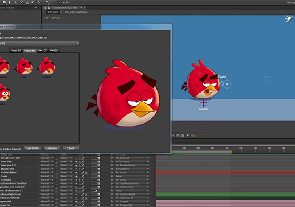Open the left panel options menu icon
The height and width of the screenshot is (207, 295).
coord(35,8)
